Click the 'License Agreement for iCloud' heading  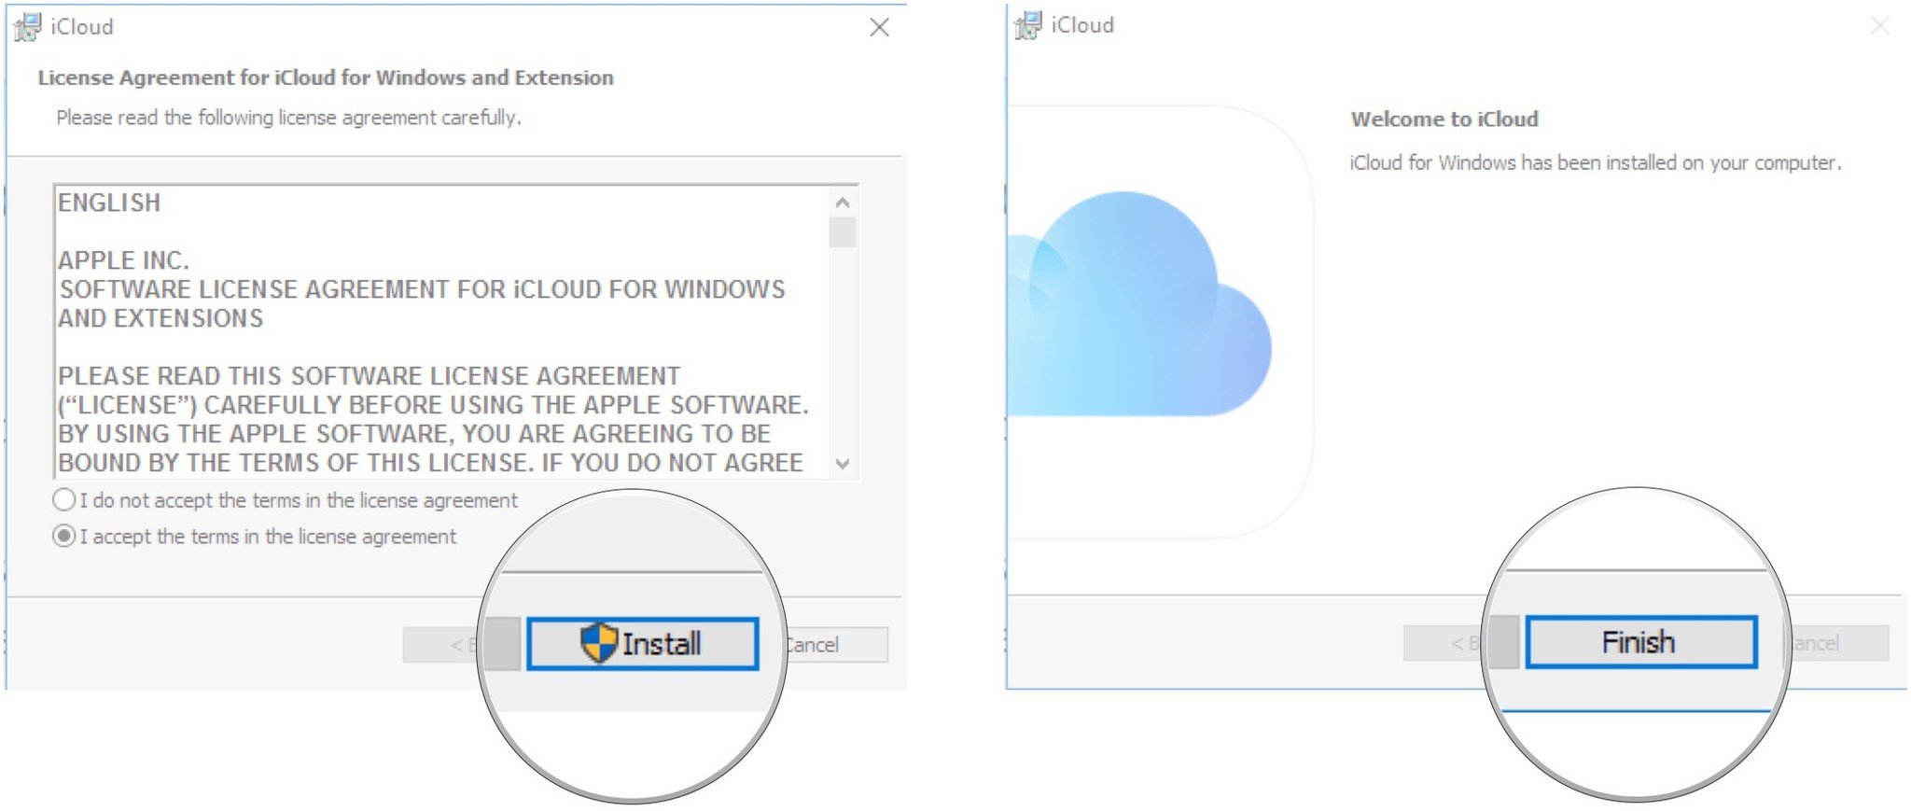pyautogui.click(x=326, y=77)
